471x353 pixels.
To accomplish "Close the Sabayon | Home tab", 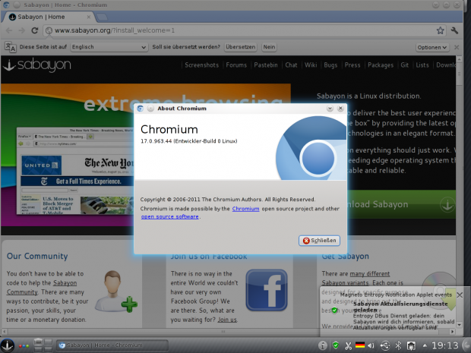I will coord(89,17).
